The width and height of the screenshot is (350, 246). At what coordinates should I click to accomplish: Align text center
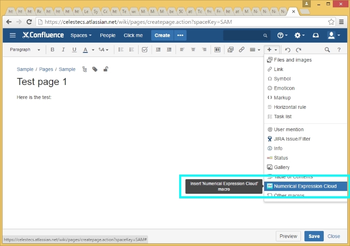tap(193, 49)
